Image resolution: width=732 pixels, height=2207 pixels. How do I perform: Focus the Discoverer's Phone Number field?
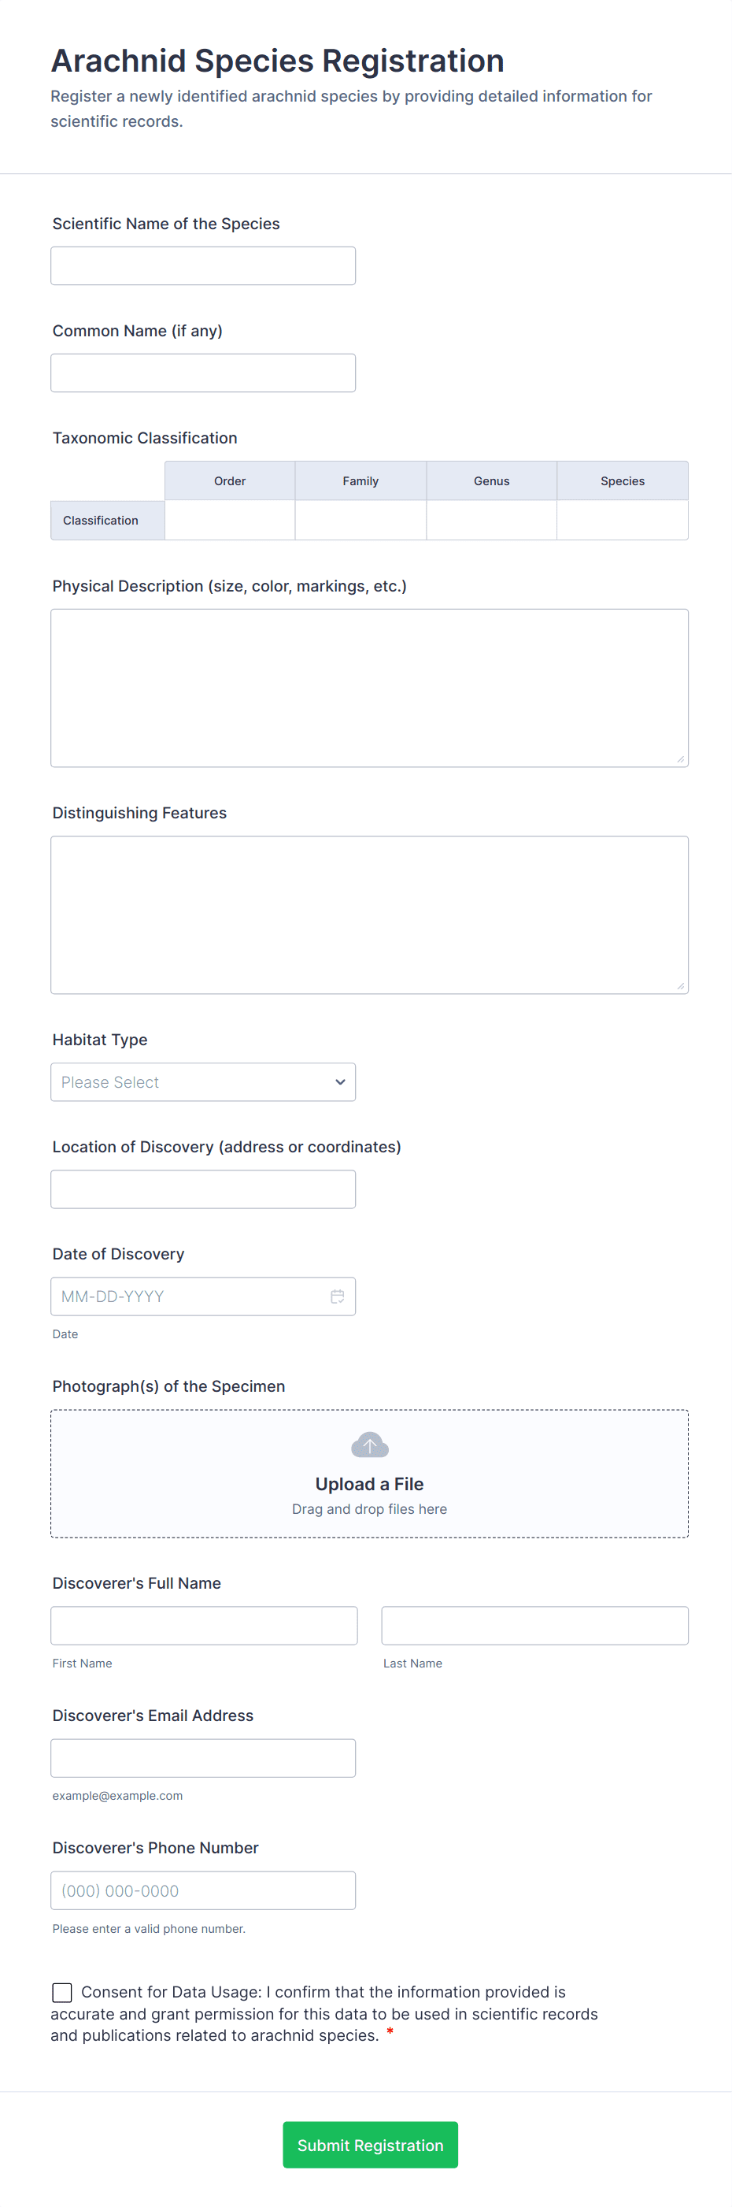click(x=203, y=1890)
